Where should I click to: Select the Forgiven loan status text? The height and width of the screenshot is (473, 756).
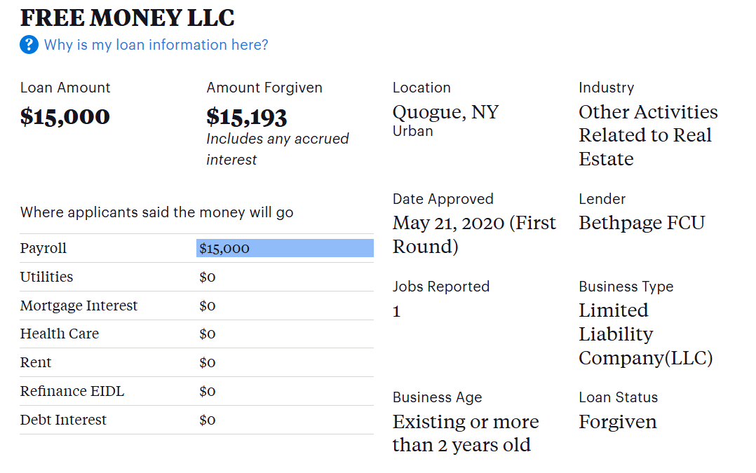[x=618, y=422]
